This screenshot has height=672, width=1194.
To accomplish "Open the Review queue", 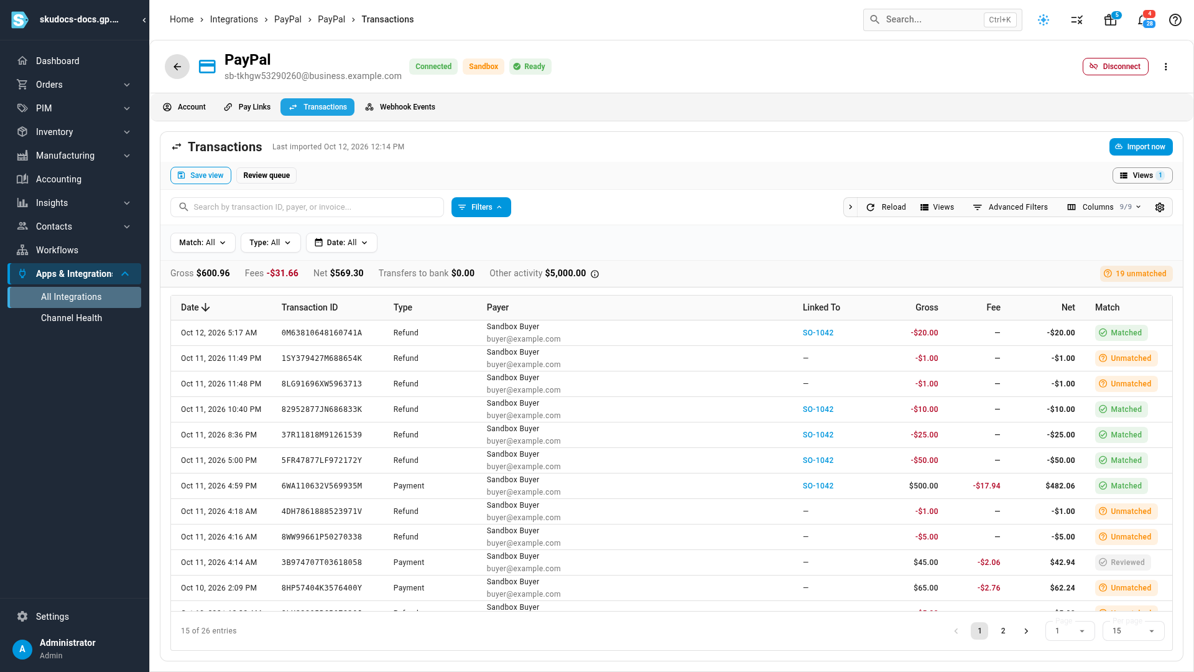I will tap(266, 175).
